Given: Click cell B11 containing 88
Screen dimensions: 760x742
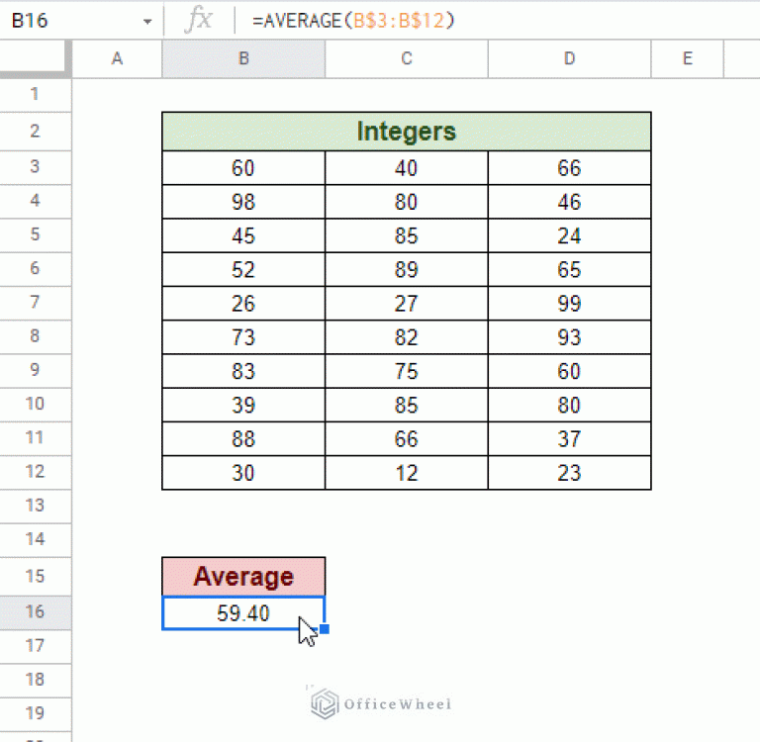Looking at the screenshot, I should 243,438.
